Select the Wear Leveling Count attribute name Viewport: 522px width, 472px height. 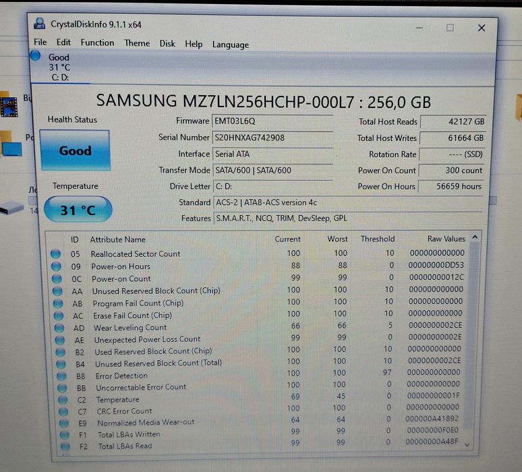[130, 328]
